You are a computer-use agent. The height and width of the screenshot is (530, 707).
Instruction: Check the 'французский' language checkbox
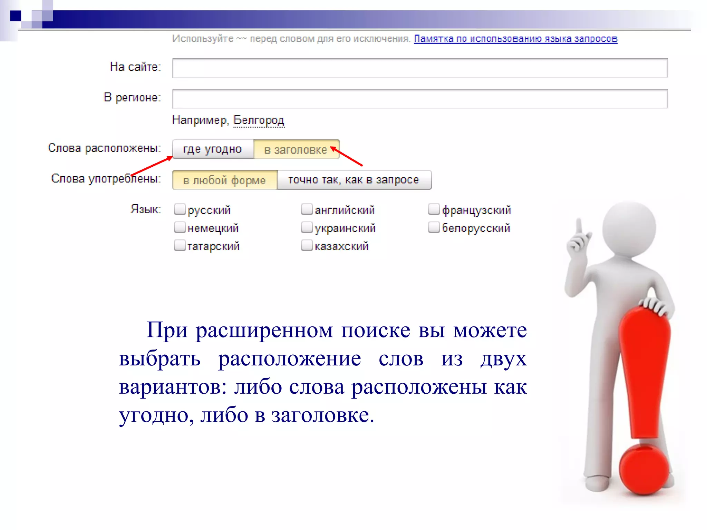pos(434,209)
